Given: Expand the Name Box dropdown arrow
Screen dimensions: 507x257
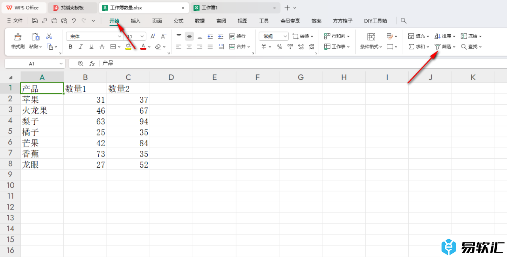Looking at the screenshot, I should pyautogui.click(x=61, y=64).
